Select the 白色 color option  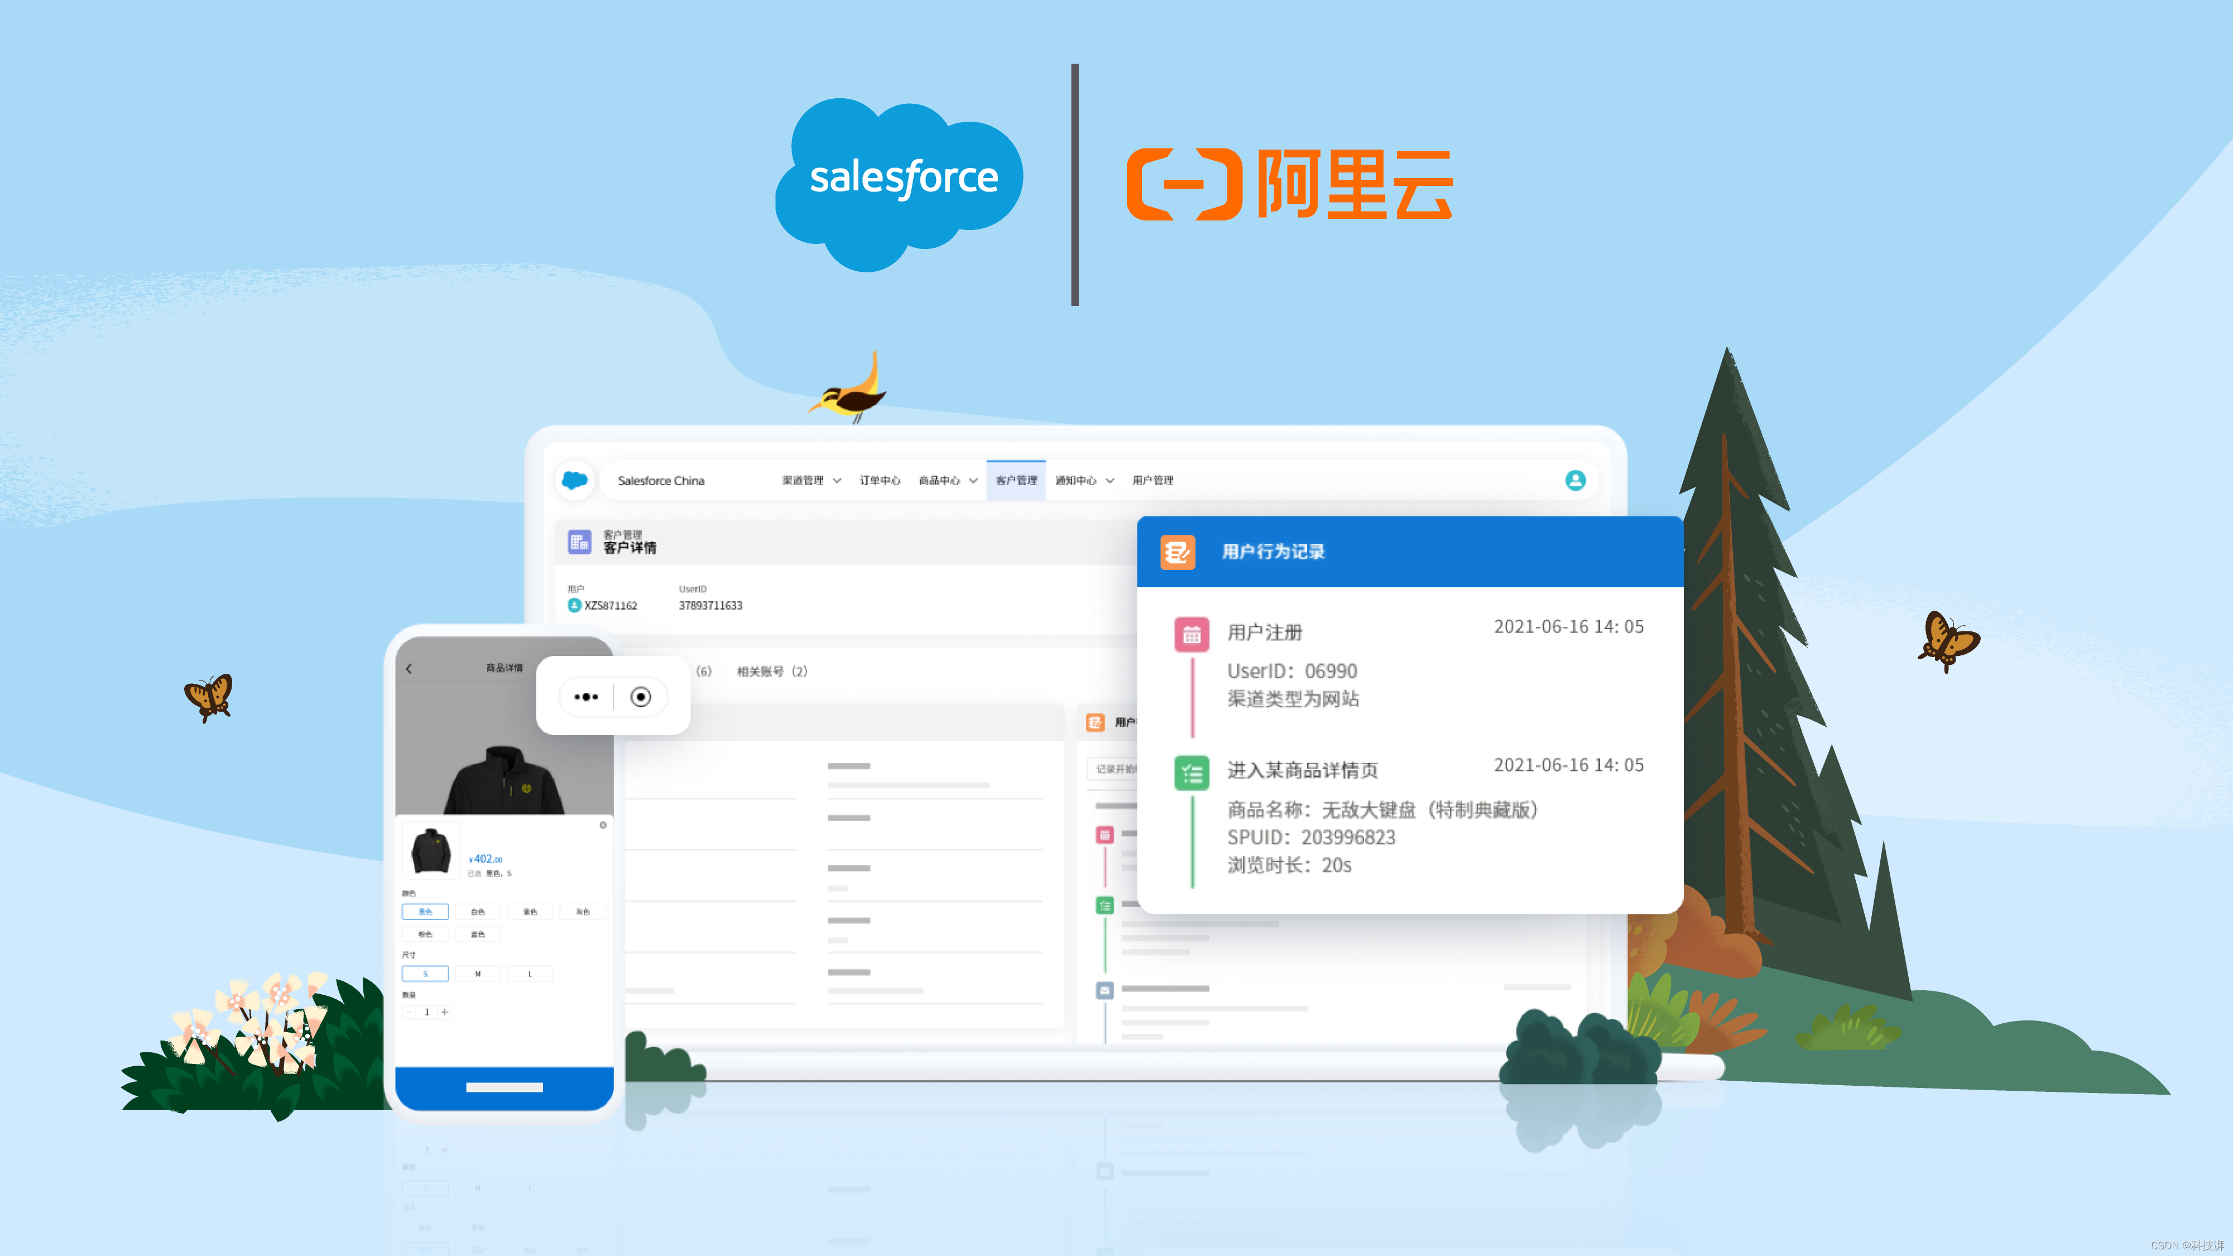click(x=478, y=912)
